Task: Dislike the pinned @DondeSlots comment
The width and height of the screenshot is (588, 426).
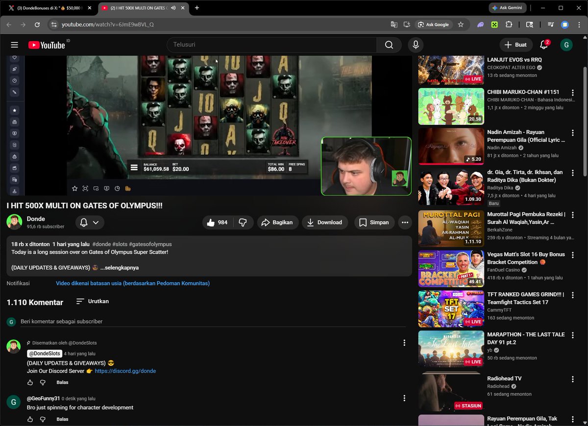Action: click(43, 382)
